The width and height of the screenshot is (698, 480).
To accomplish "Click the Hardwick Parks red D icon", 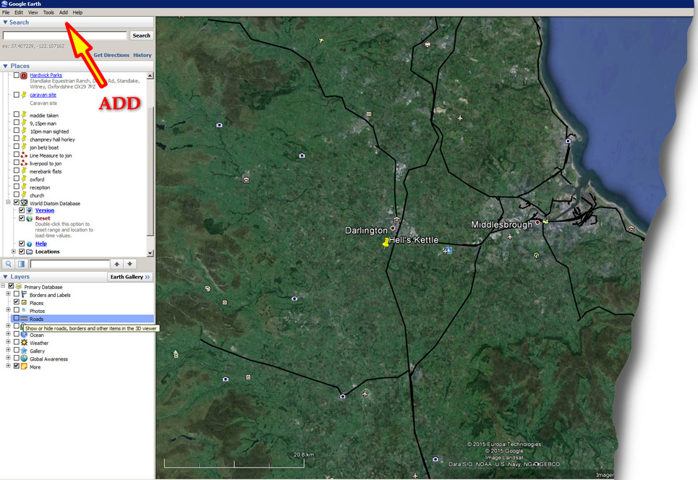I will 24,76.
